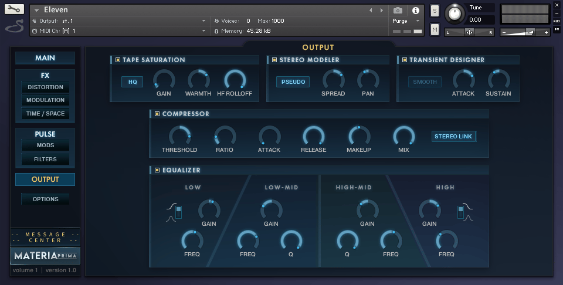The width and height of the screenshot is (563, 285).
Task: Toggle the Low band shelf switch
Action: click(178, 212)
